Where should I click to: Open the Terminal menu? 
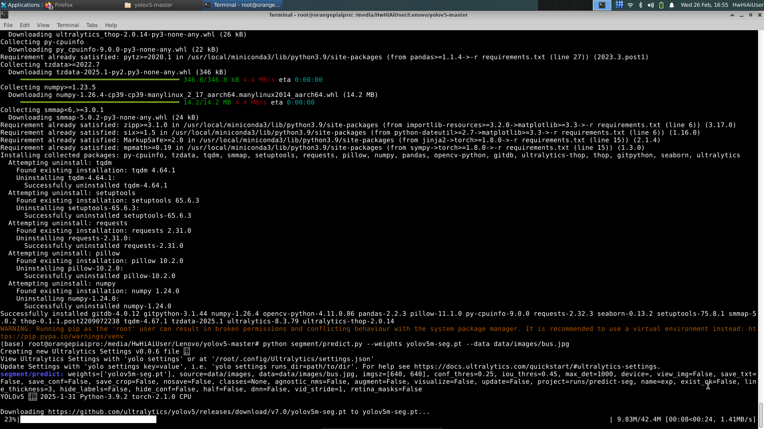68,25
